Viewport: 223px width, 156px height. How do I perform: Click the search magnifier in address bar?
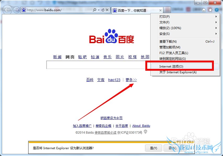pos(95,10)
